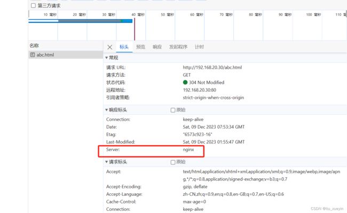Click the 名称 column header
The image size is (347, 213).
tap(34, 45)
